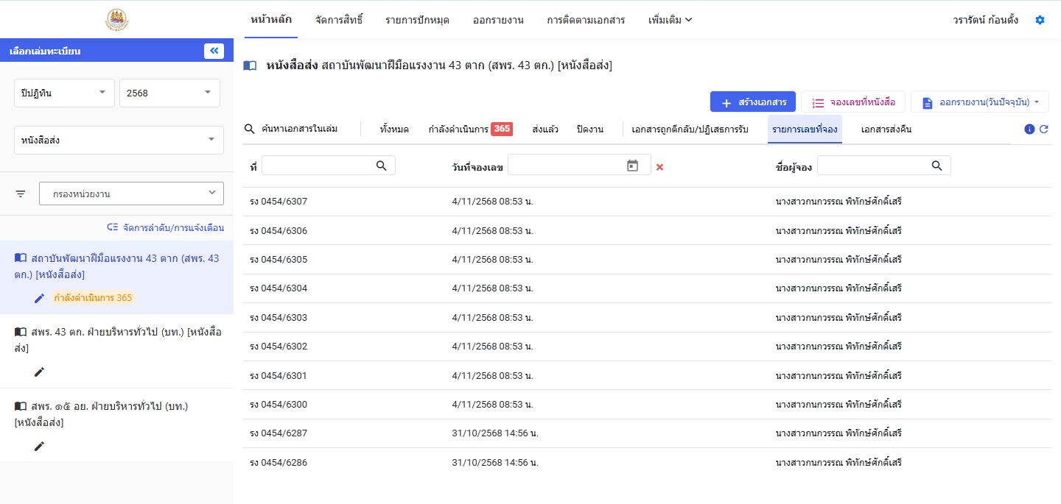Screen dimensions: 1061x504
Task: Click search icon in the ชื่อผู้จอง field
Action: pyautogui.click(x=936, y=166)
